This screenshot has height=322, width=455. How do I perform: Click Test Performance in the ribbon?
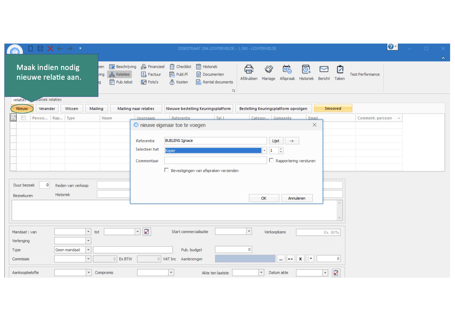click(365, 74)
